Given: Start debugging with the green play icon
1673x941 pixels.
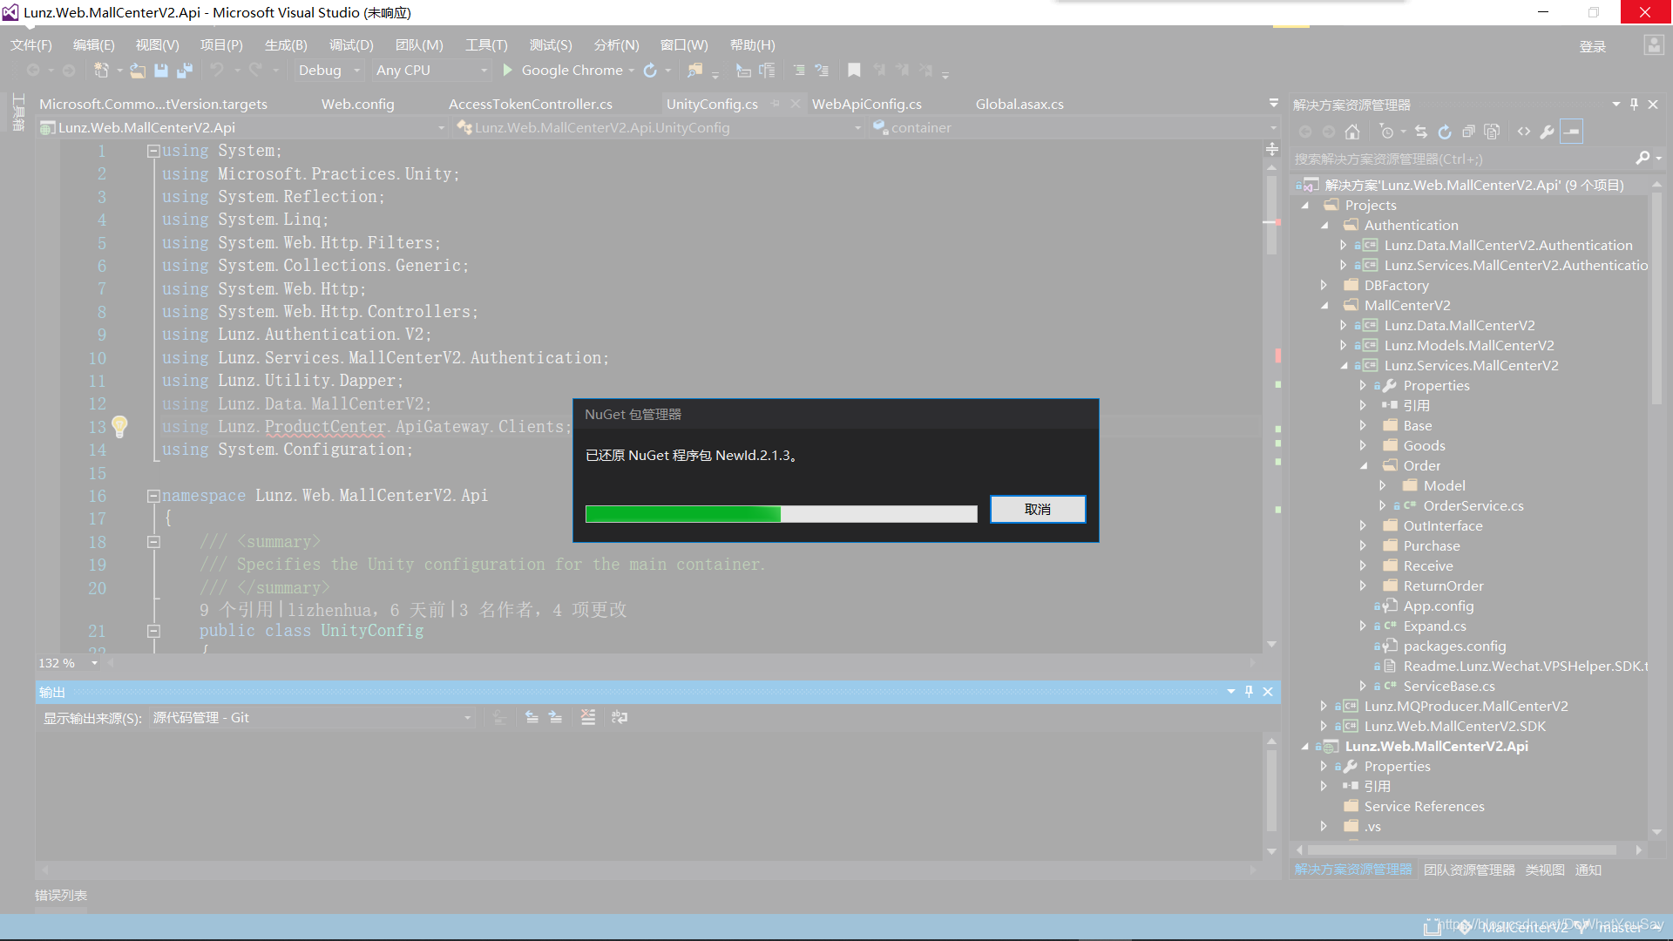Looking at the screenshot, I should (x=508, y=70).
